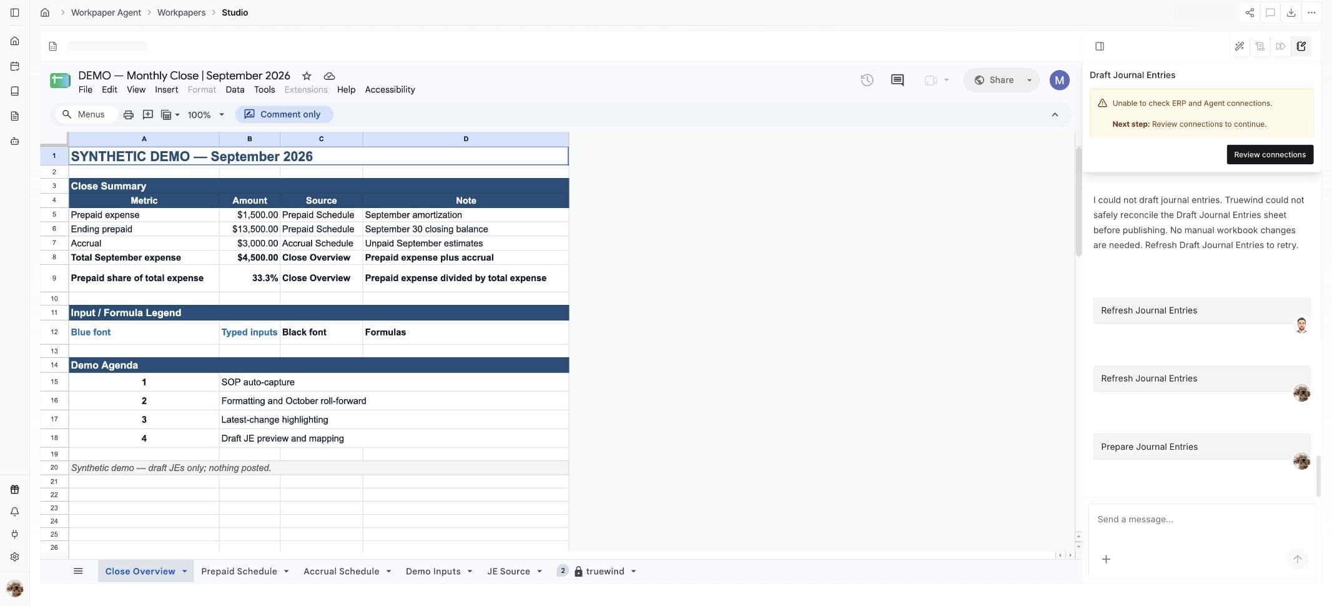Select cell with $13,500.00 amount
Image resolution: width=1332 pixels, height=606 pixels.
pyautogui.click(x=249, y=229)
